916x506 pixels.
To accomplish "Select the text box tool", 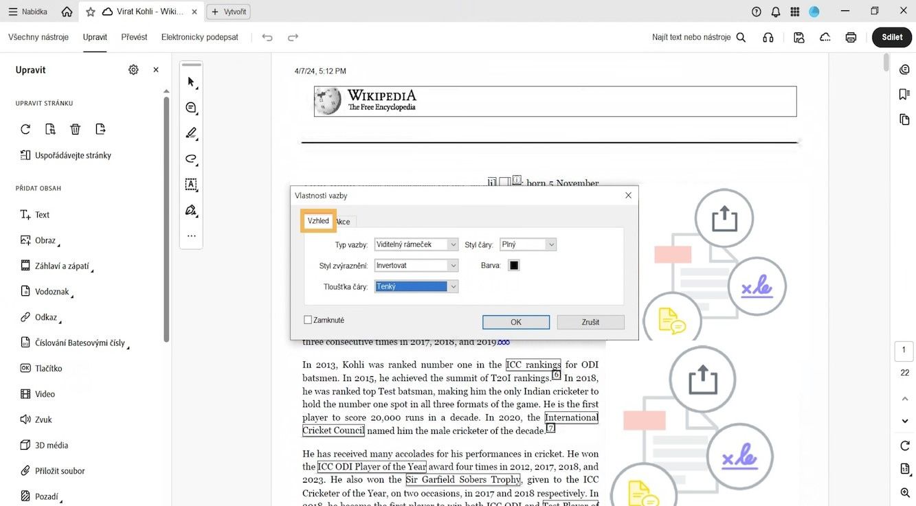I will pos(192,184).
